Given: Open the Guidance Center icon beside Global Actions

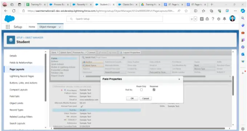Looking at the screenshot, I should 207,19.
